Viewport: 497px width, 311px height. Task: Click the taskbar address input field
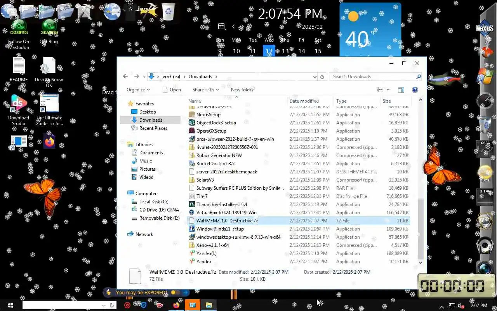(61, 305)
